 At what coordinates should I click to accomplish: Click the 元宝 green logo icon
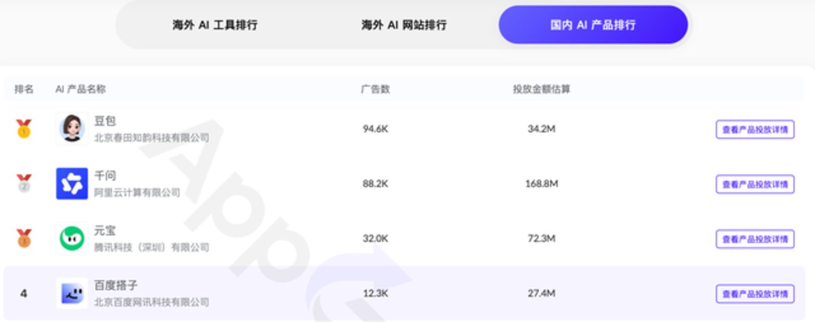72,238
